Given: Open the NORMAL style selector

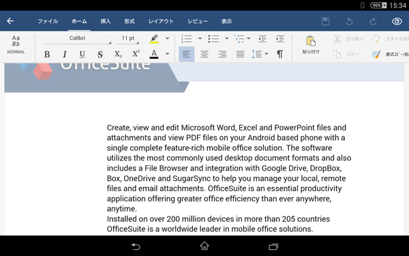Looking at the screenshot, I should coord(16,44).
